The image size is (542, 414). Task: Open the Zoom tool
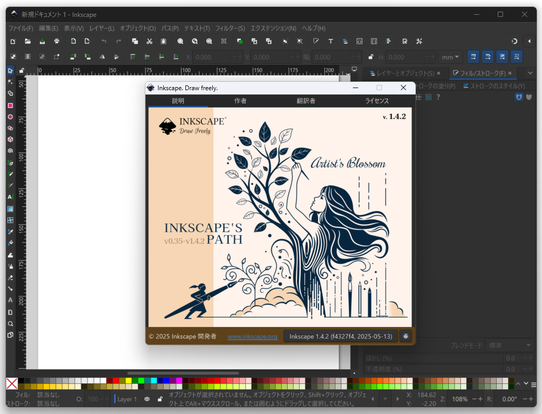(x=9, y=324)
